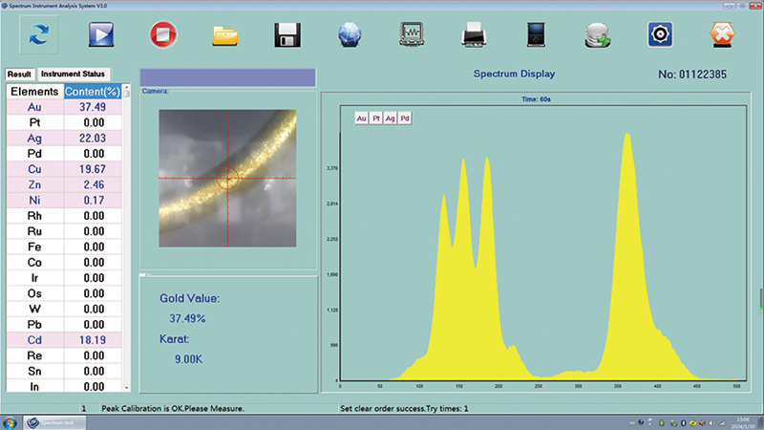Open the waveform monitor icon
The width and height of the screenshot is (764, 430).
point(412,34)
